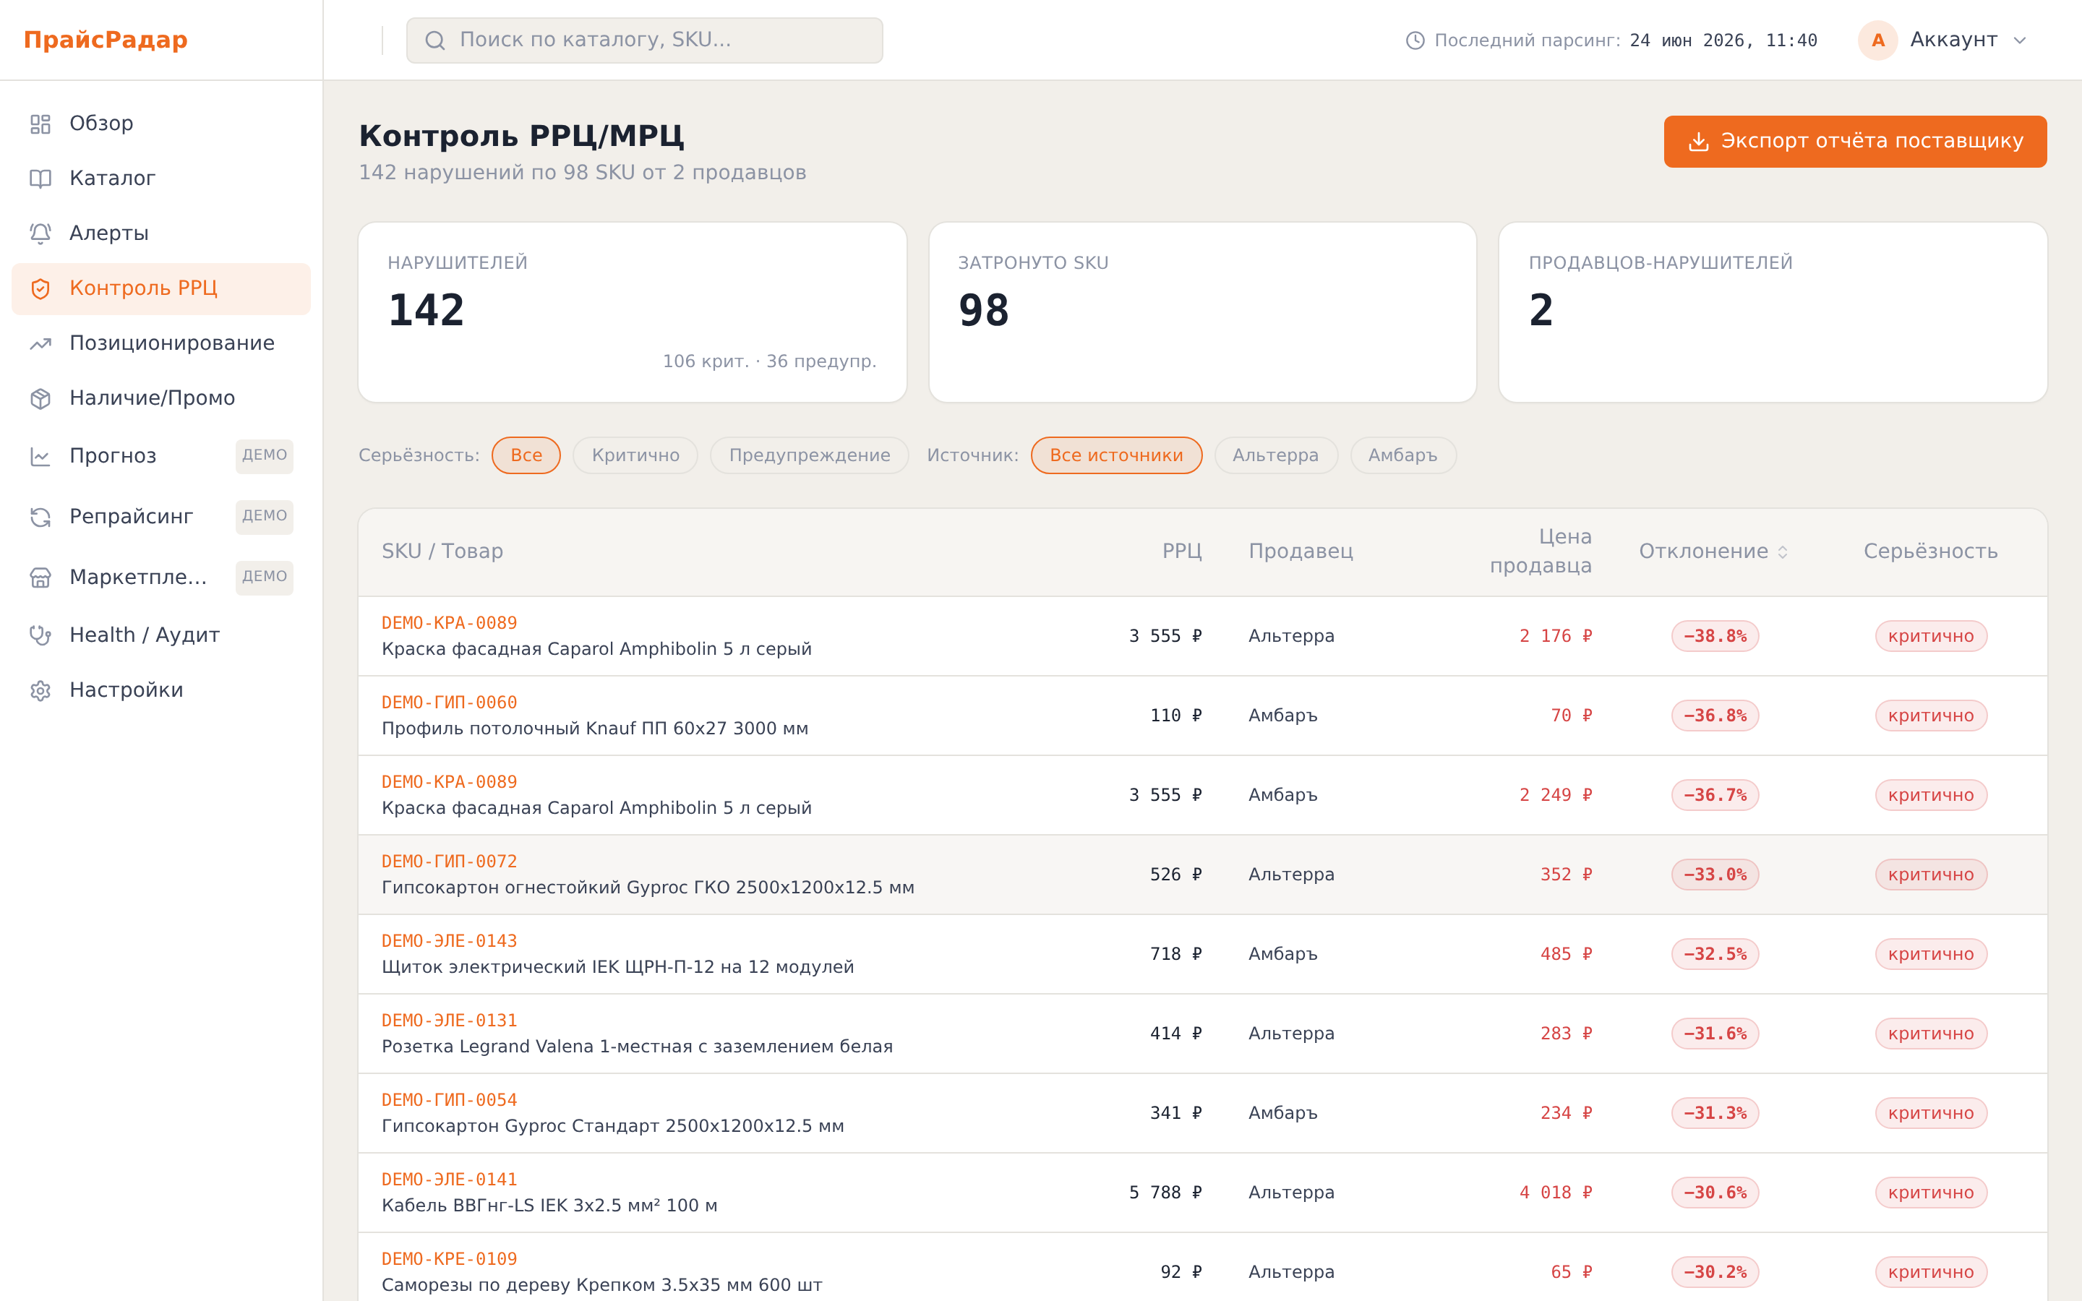2082x1301 pixels.
Task: Click Экспорт отчёта поставщику button
Action: point(1855,141)
